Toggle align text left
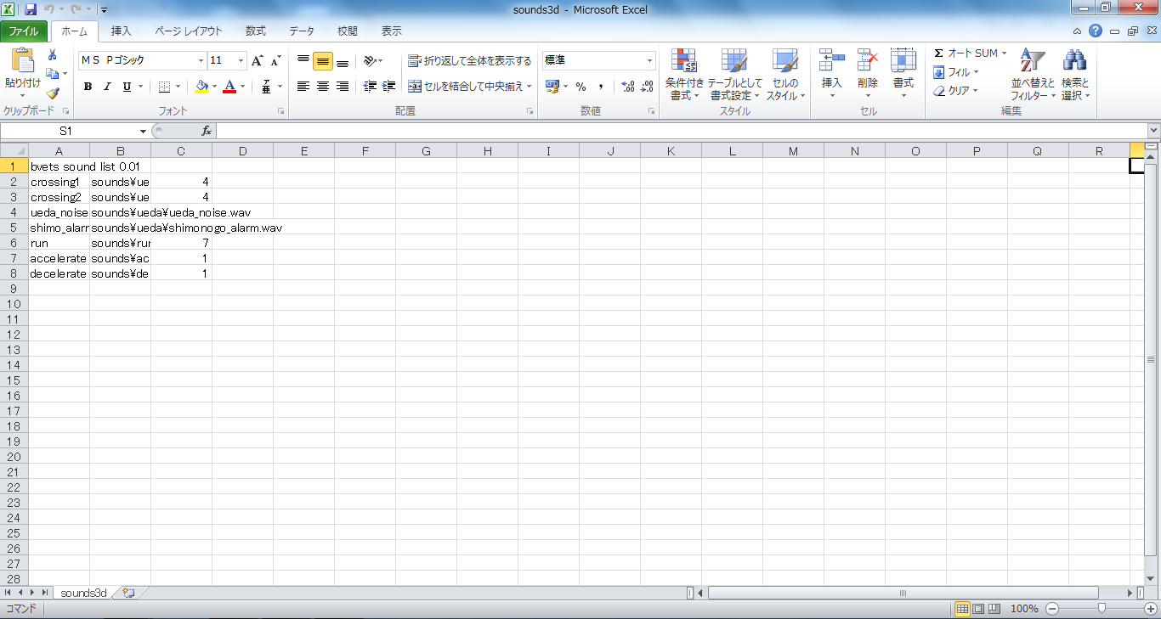 tap(303, 87)
